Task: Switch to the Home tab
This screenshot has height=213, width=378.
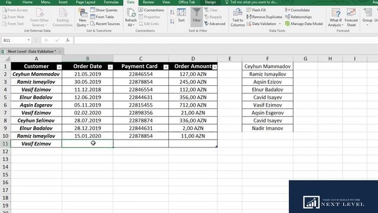Action: [27, 2]
